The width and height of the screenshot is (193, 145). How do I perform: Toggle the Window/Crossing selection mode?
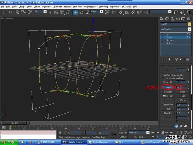(68, 12)
